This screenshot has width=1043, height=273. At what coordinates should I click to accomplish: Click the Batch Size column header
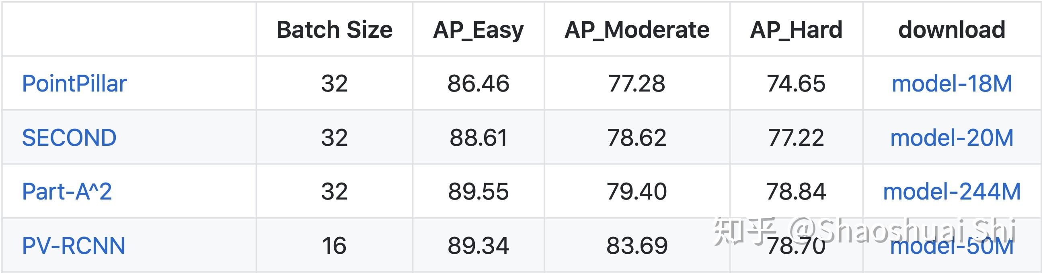(x=335, y=30)
